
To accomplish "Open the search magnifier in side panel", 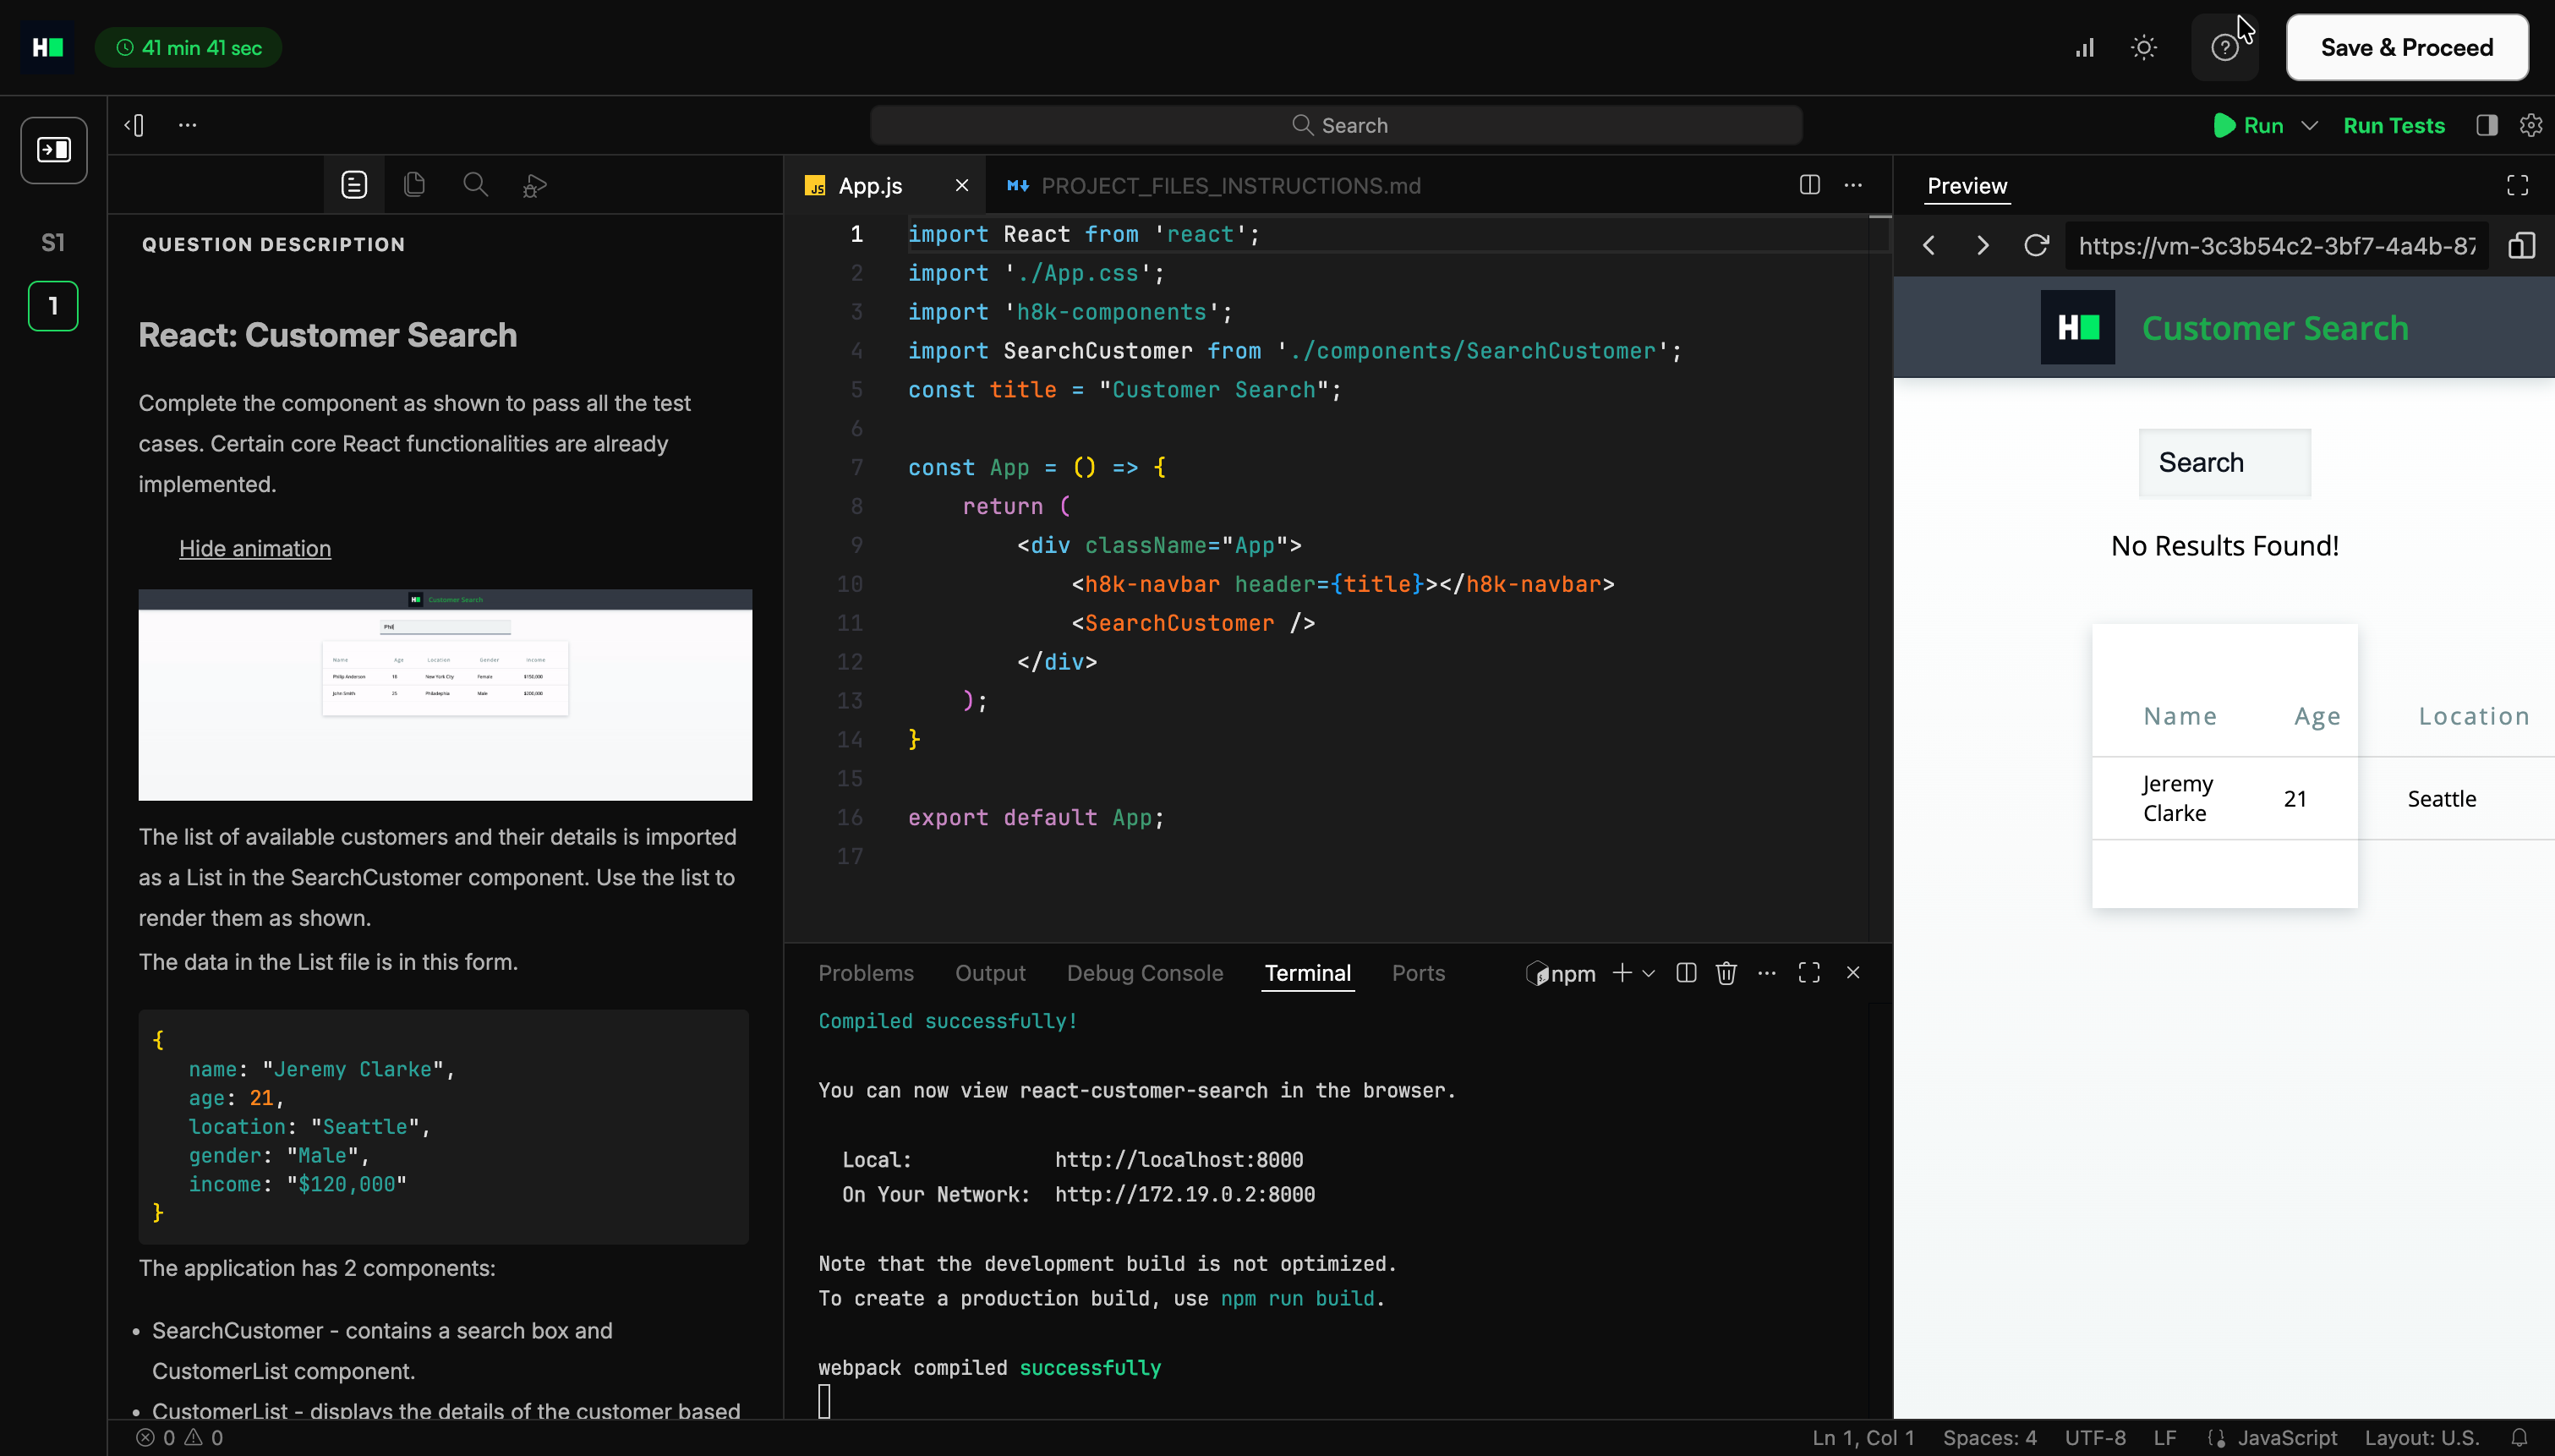I will 475,185.
